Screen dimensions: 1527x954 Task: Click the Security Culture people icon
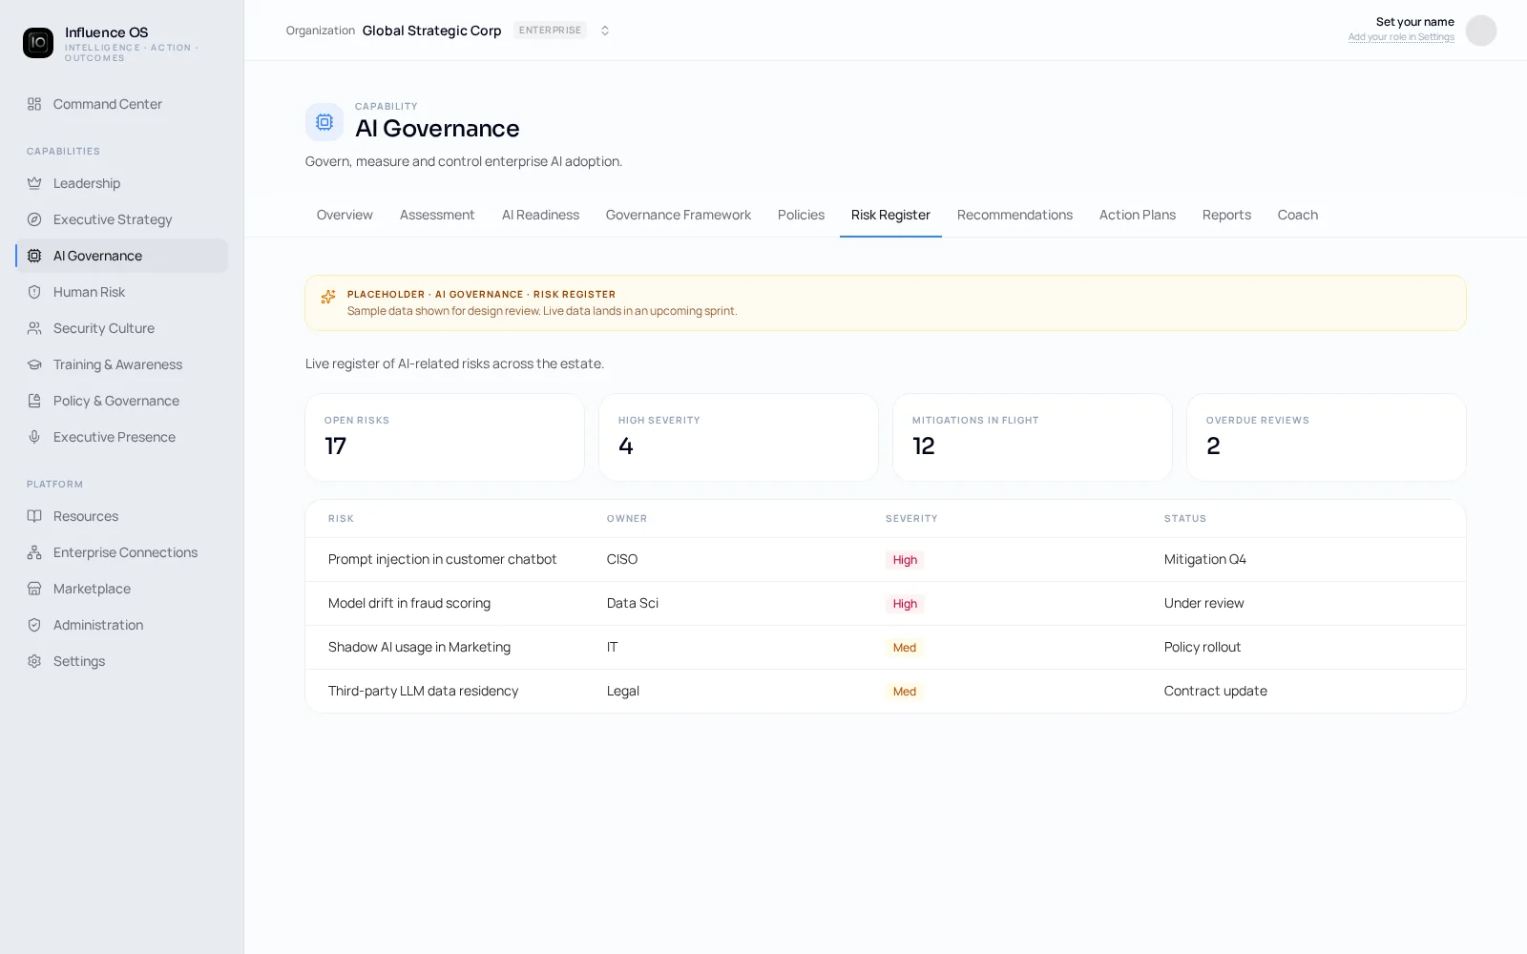pyautogui.click(x=34, y=328)
